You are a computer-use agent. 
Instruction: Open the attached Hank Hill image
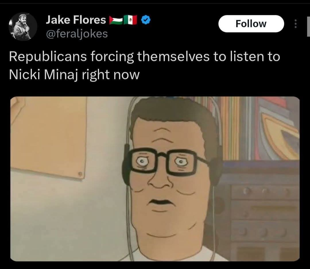(155, 179)
